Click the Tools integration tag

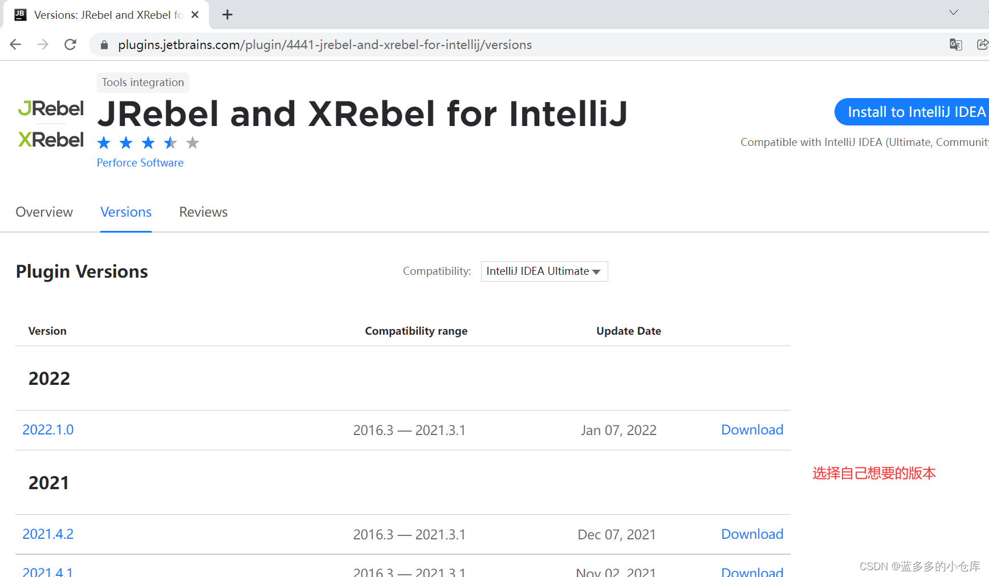[143, 83]
